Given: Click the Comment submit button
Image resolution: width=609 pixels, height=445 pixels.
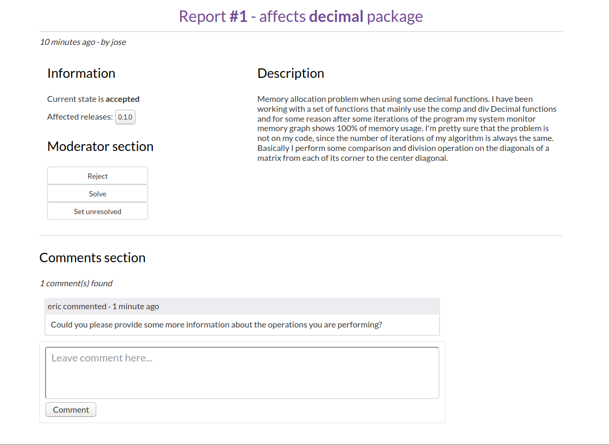Looking at the screenshot, I should coord(71,409).
